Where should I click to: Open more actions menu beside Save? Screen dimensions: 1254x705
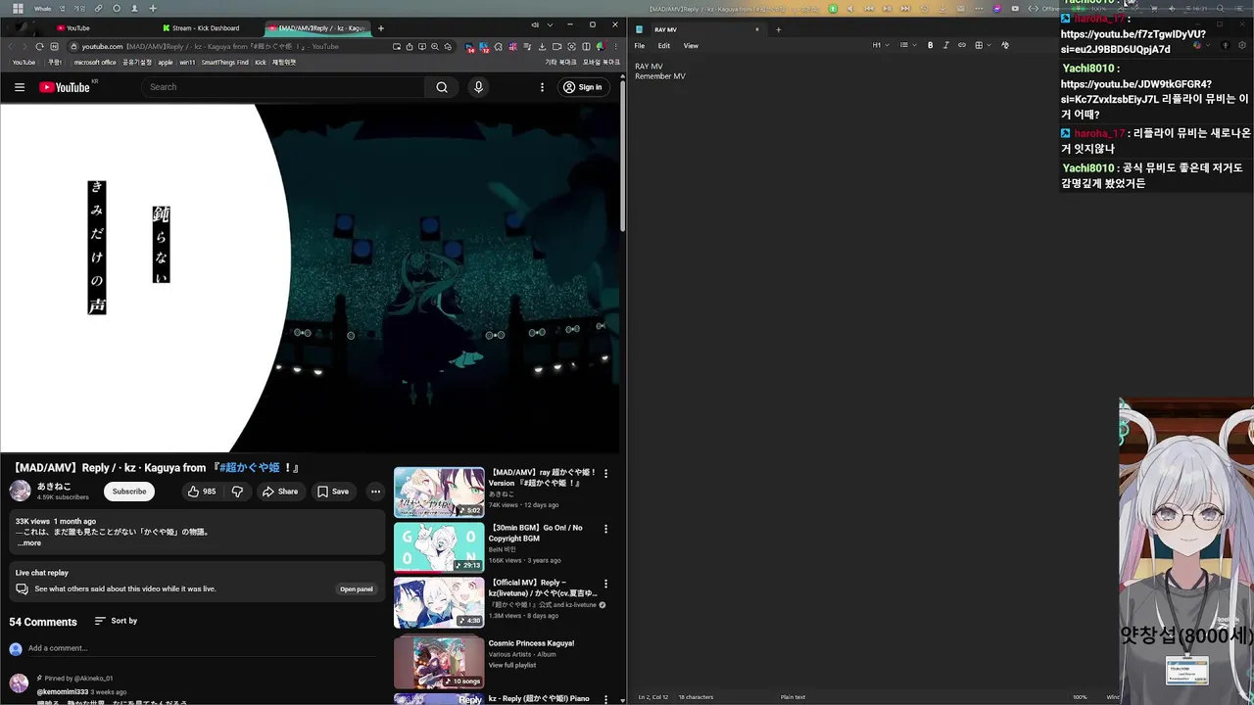click(375, 492)
